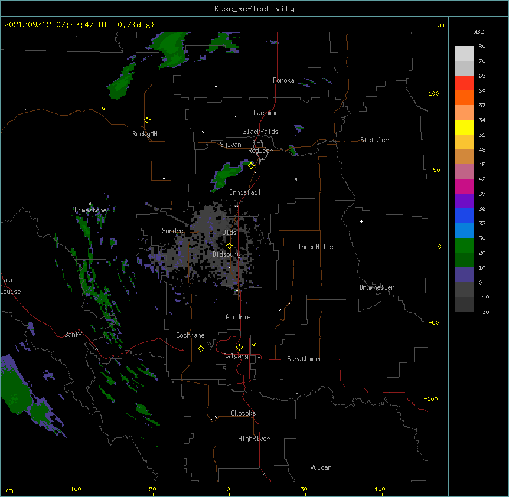Select the Limestone label on the map
This screenshot has height=497, width=509.
point(90,210)
